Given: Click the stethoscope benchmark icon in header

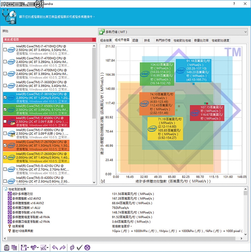Looking at the screenshot, I should 9,16.
